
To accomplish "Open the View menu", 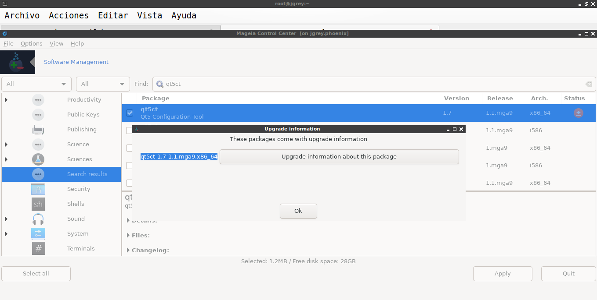I will pyautogui.click(x=57, y=44).
